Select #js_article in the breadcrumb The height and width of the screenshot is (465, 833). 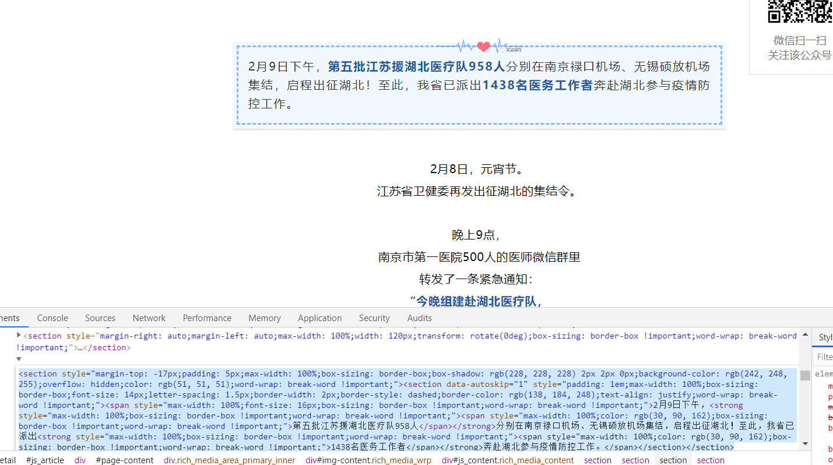pyautogui.click(x=45, y=460)
